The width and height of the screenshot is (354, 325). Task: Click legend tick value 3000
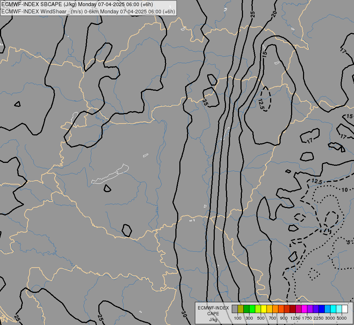coord(330,318)
